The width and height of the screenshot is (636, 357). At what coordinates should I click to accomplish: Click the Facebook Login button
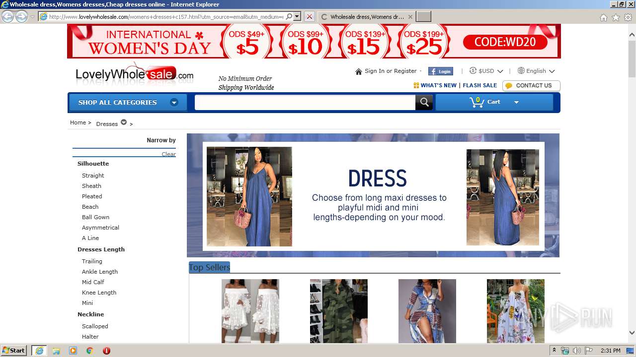[440, 71]
